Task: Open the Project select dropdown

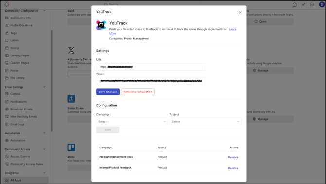Action: click(x=205, y=121)
